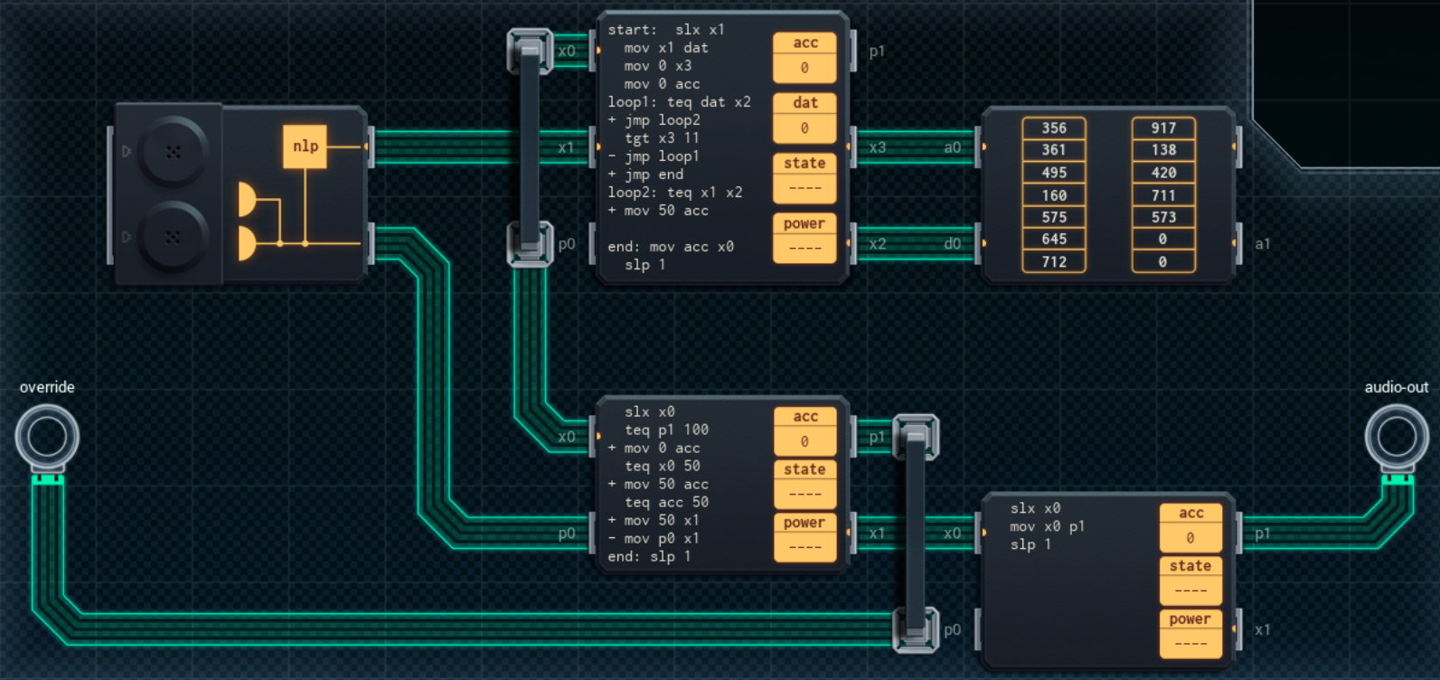Image resolution: width=1440 pixels, height=680 pixels.
Task: Select memory cell containing 917
Action: [1162, 128]
